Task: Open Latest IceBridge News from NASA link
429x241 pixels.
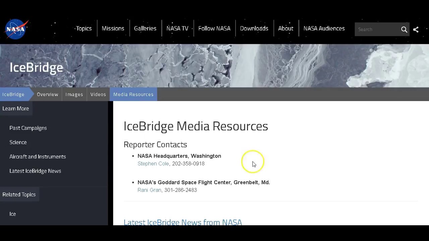Action: (183, 222)
